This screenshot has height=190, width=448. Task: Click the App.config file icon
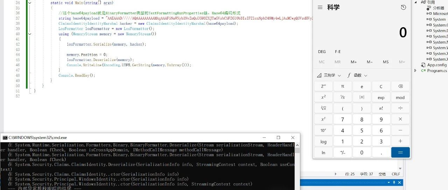coord(423,65)
